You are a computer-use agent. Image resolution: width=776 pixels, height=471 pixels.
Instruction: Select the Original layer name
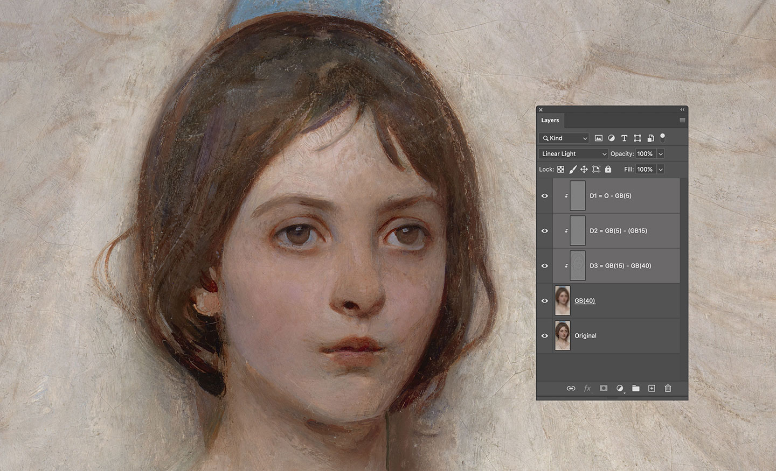coord(585,336)
